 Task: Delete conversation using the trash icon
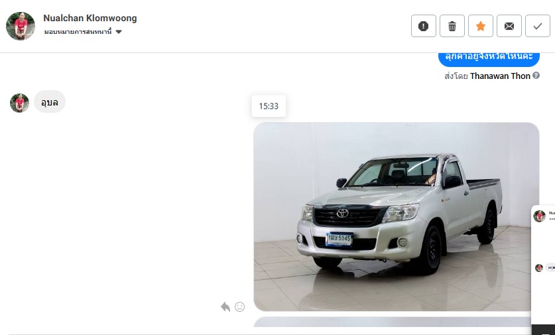[452, 26]
